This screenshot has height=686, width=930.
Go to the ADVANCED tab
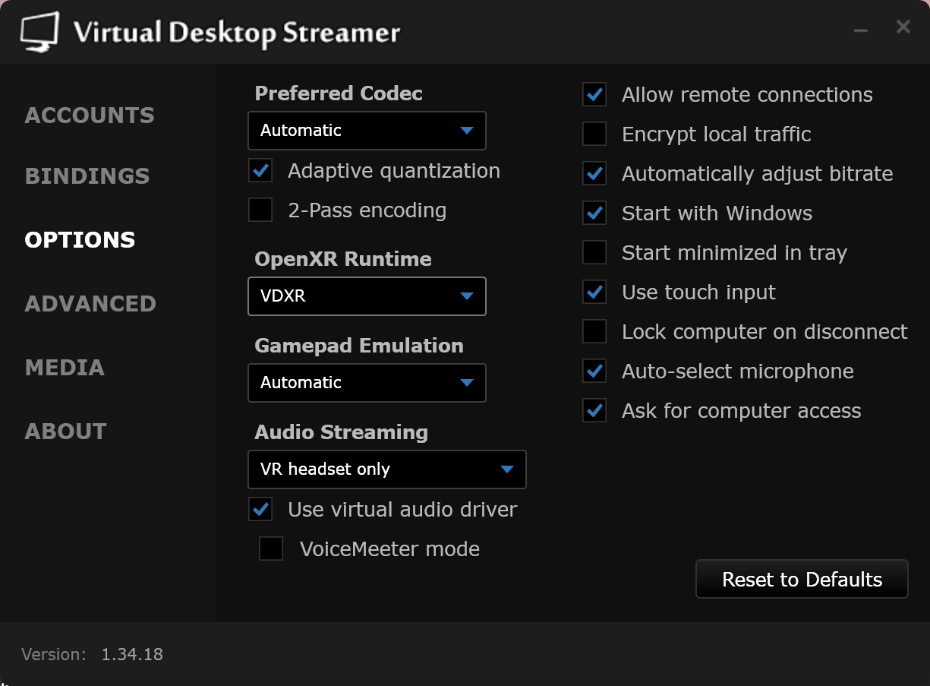(90, 304)
